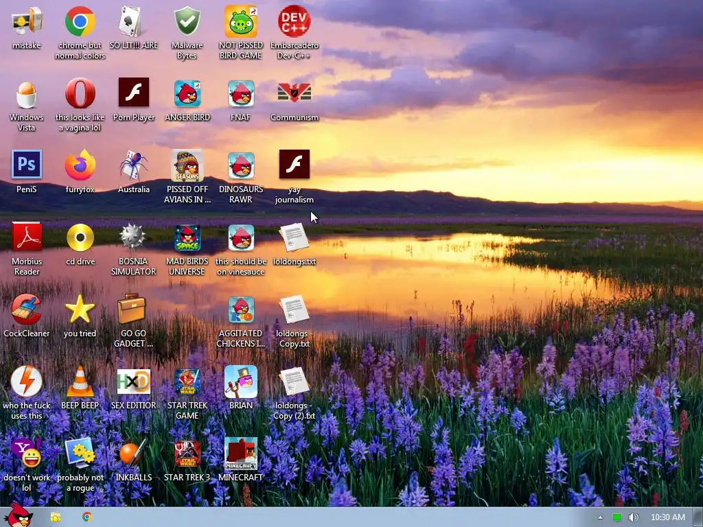The height and width of the screenshot is (527, 703).
Task: Open the file explorer taskbar icon
Action: tap(55, 517)
